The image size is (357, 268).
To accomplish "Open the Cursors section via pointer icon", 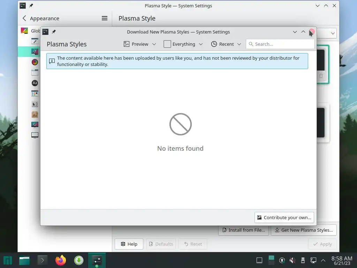I will click(x=35, y=104).
